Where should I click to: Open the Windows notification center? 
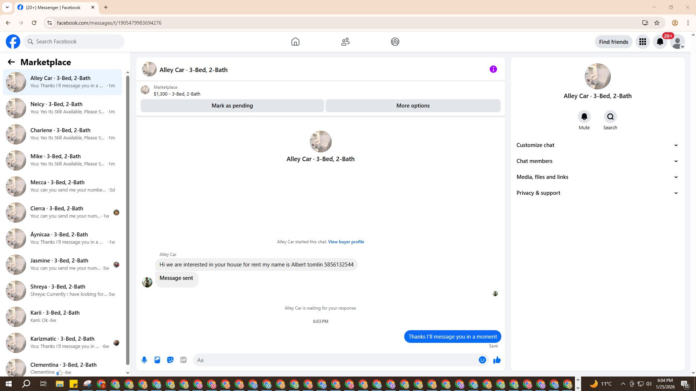[685, 384]
